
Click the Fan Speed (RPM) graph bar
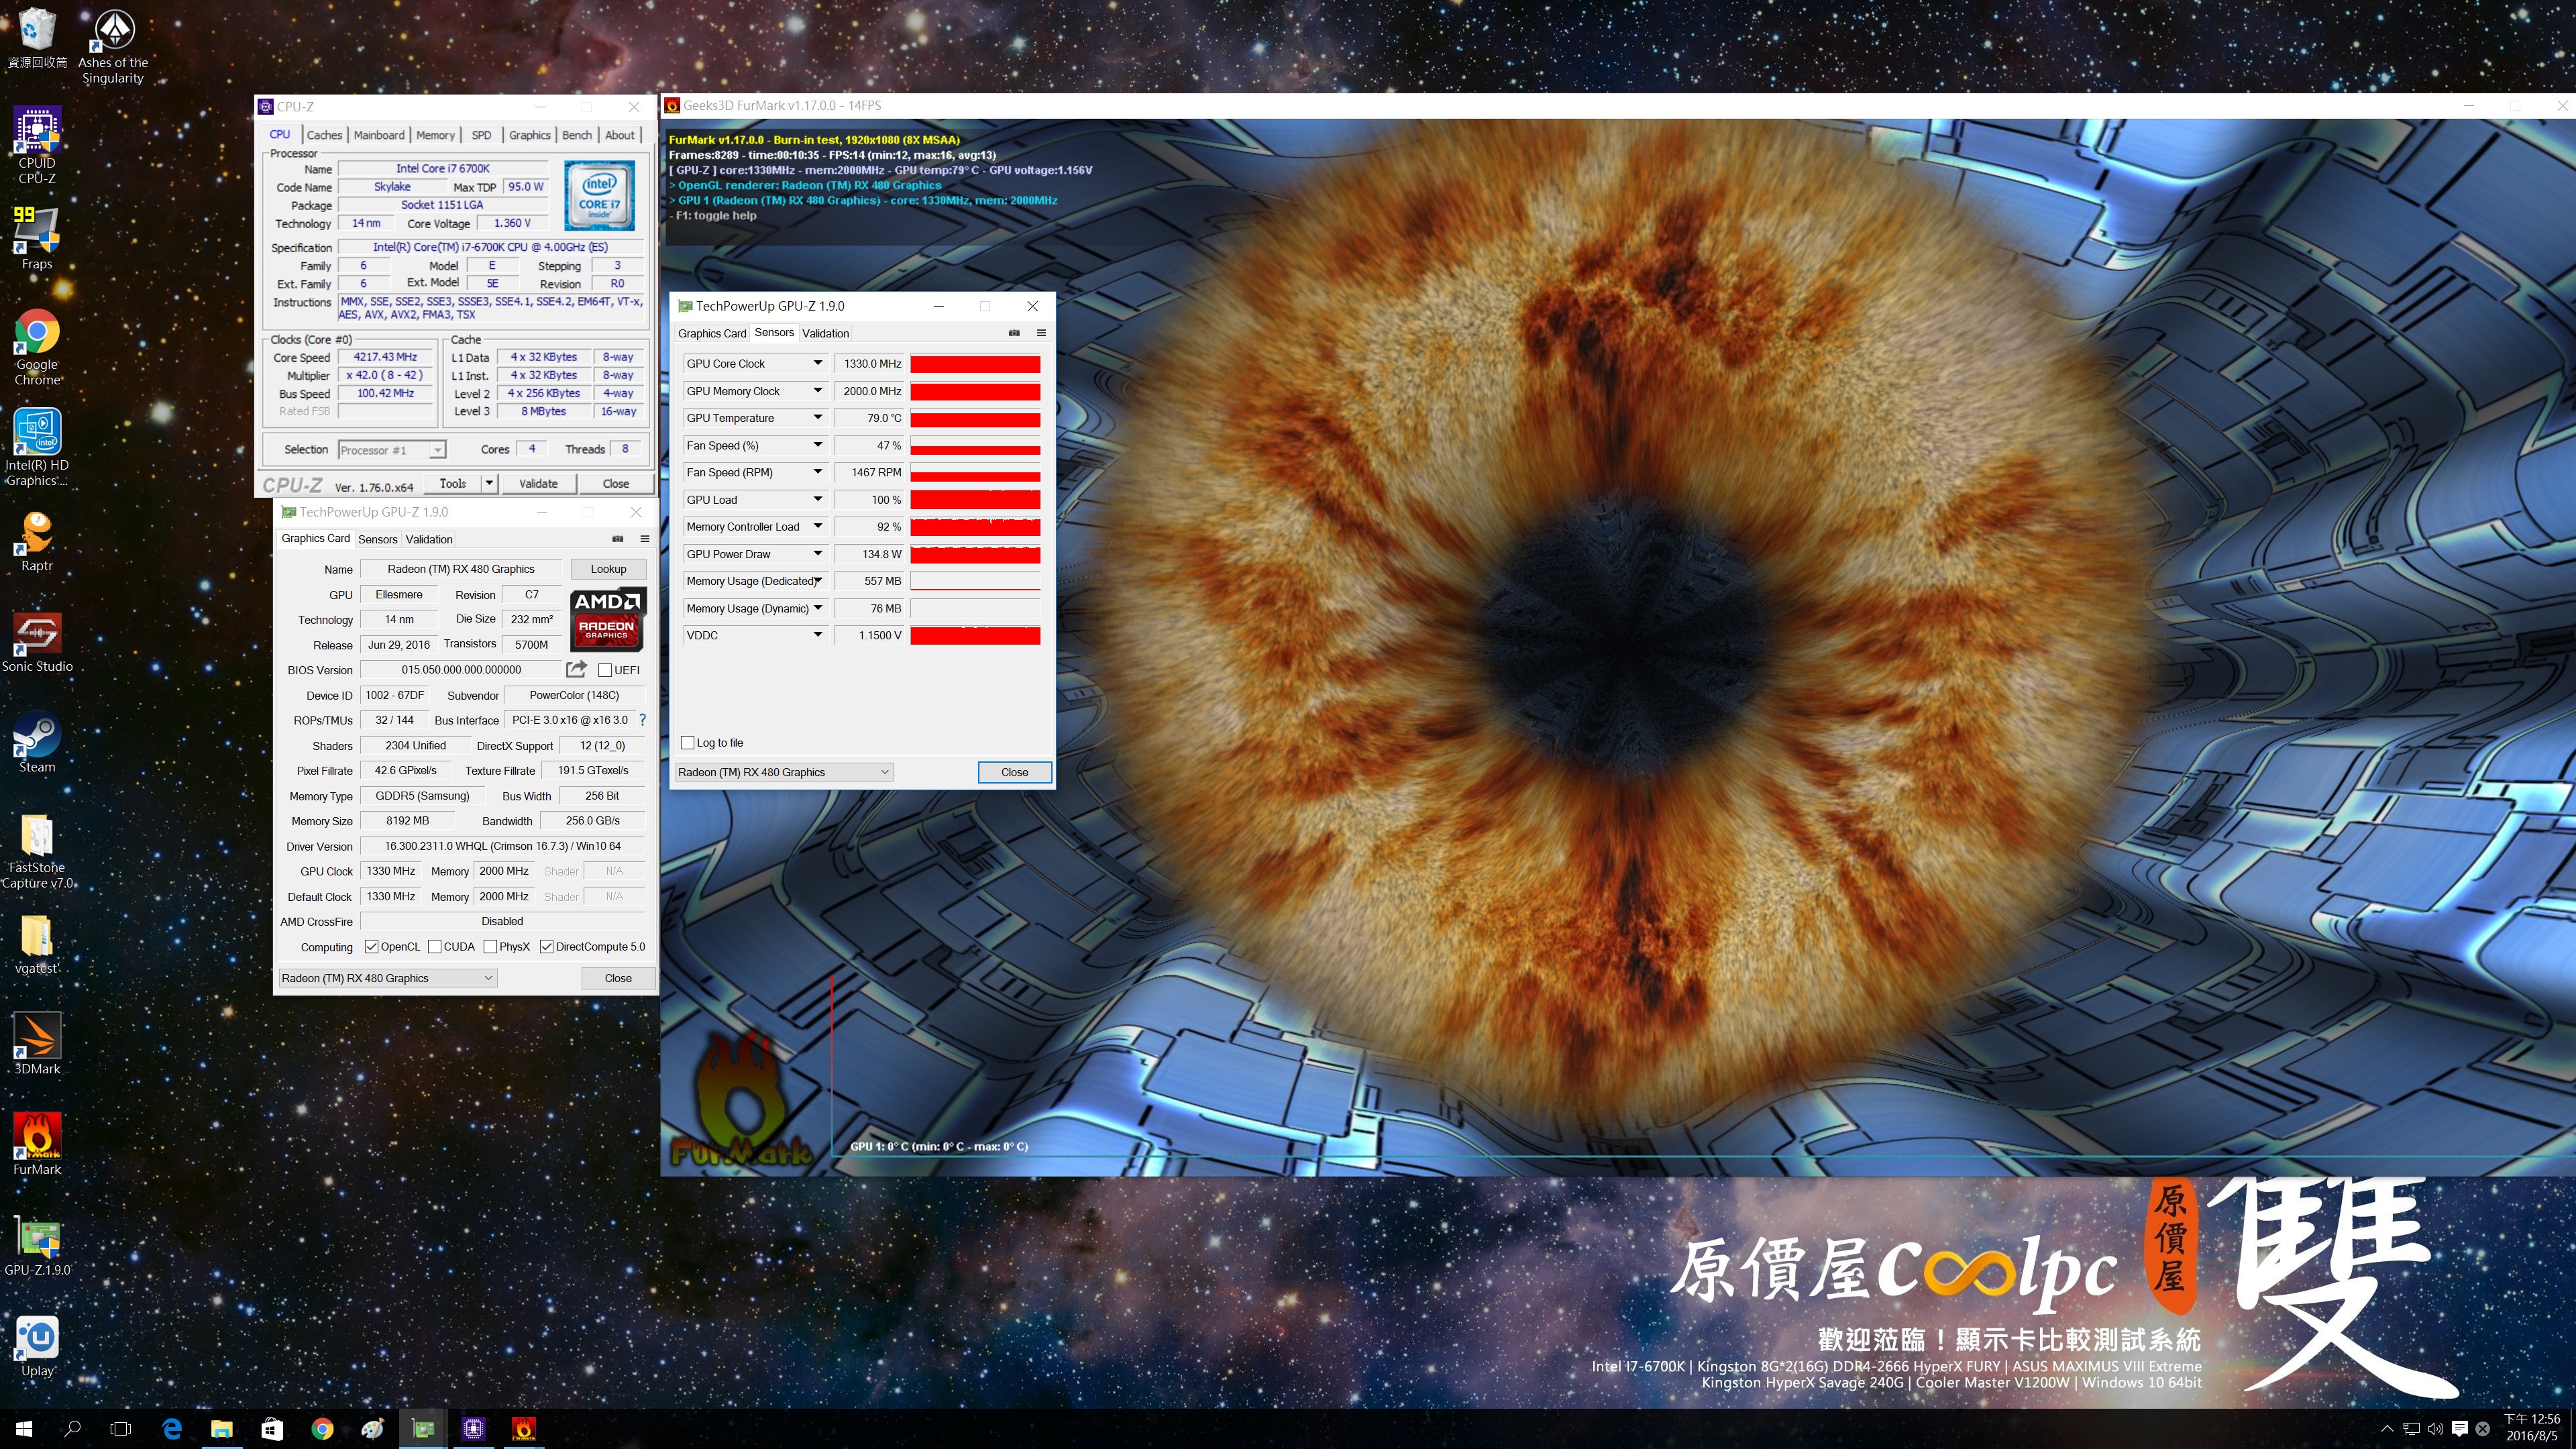click(975, 473)
